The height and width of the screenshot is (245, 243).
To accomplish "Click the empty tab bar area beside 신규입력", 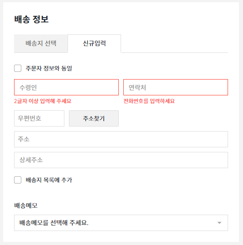I will point(175,43).
